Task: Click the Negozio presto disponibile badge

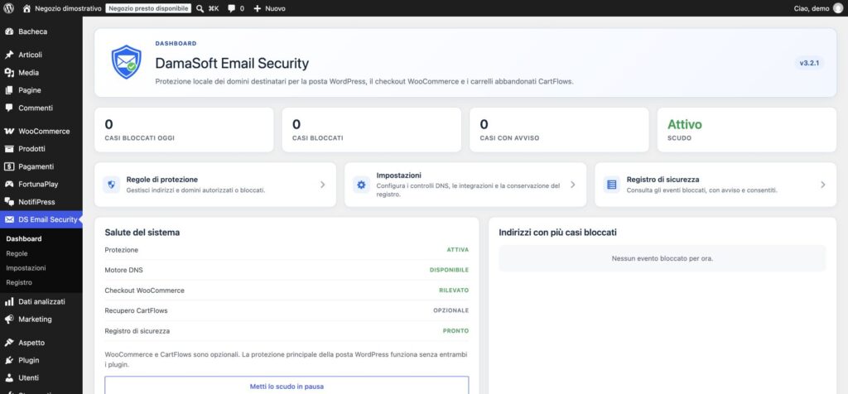Action: 148,8
